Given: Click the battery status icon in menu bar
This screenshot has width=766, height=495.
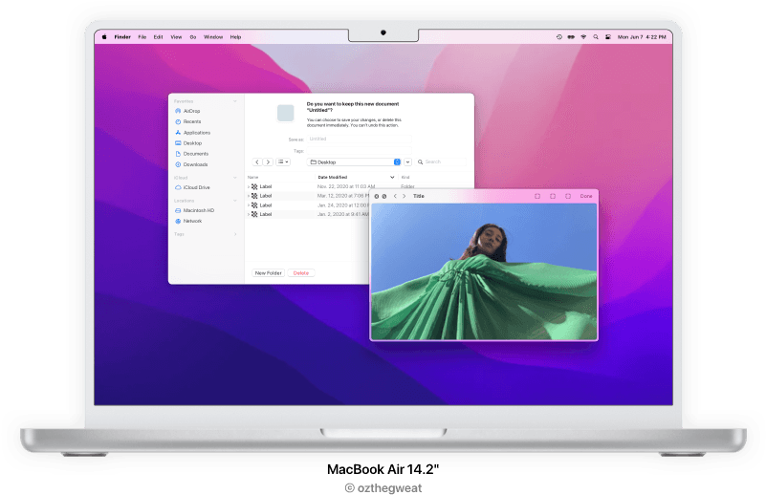Looking at the screenshot, I should coord(571,36).
